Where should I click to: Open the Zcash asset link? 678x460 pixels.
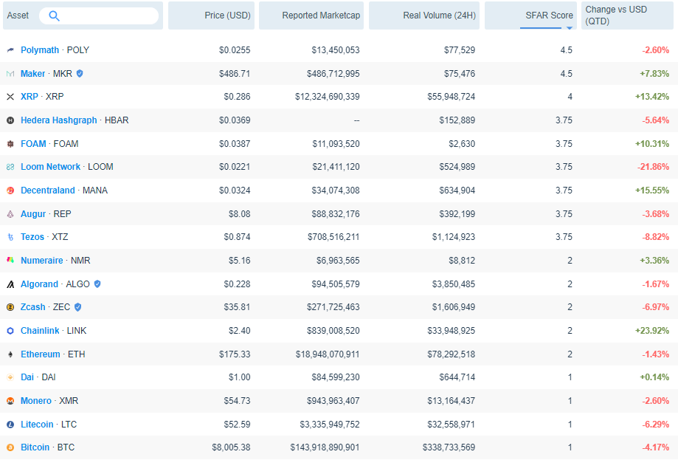33,307
